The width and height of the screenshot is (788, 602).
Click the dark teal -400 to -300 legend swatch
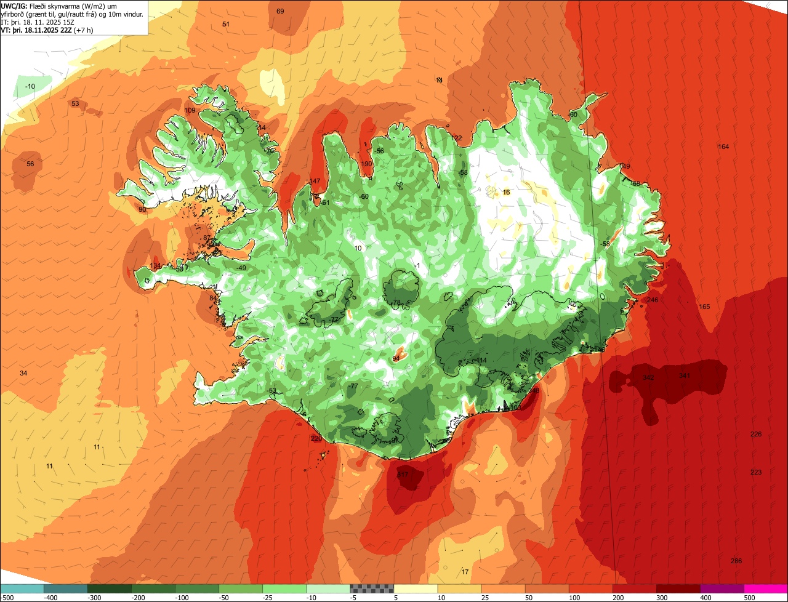coord(65,588)
